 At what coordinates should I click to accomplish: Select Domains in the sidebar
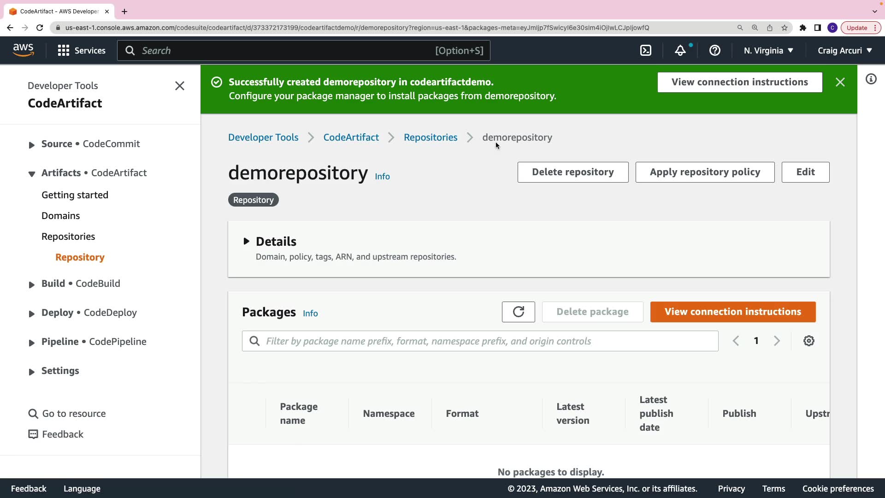[x=60, y=216]
